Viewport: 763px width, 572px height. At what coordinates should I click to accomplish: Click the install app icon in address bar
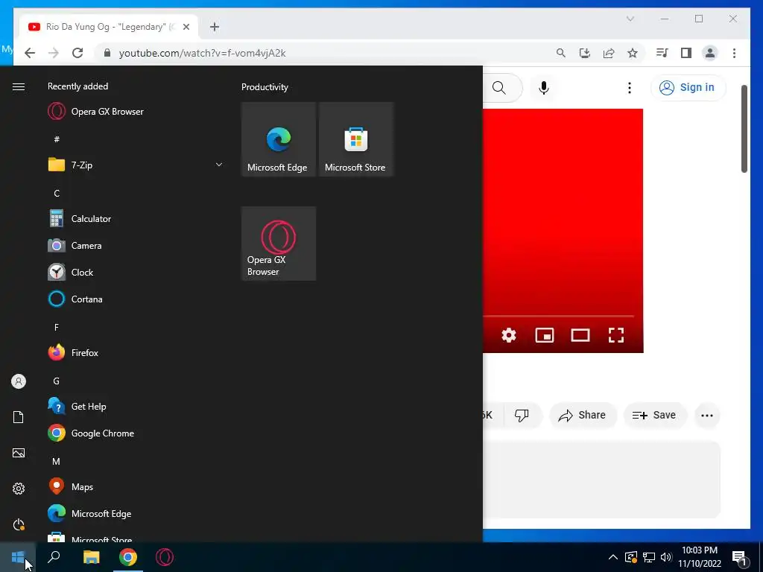tap(584, 53)
